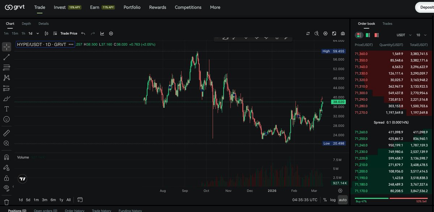
Task: Toggle auto price scale
Action: coord(342,200)
